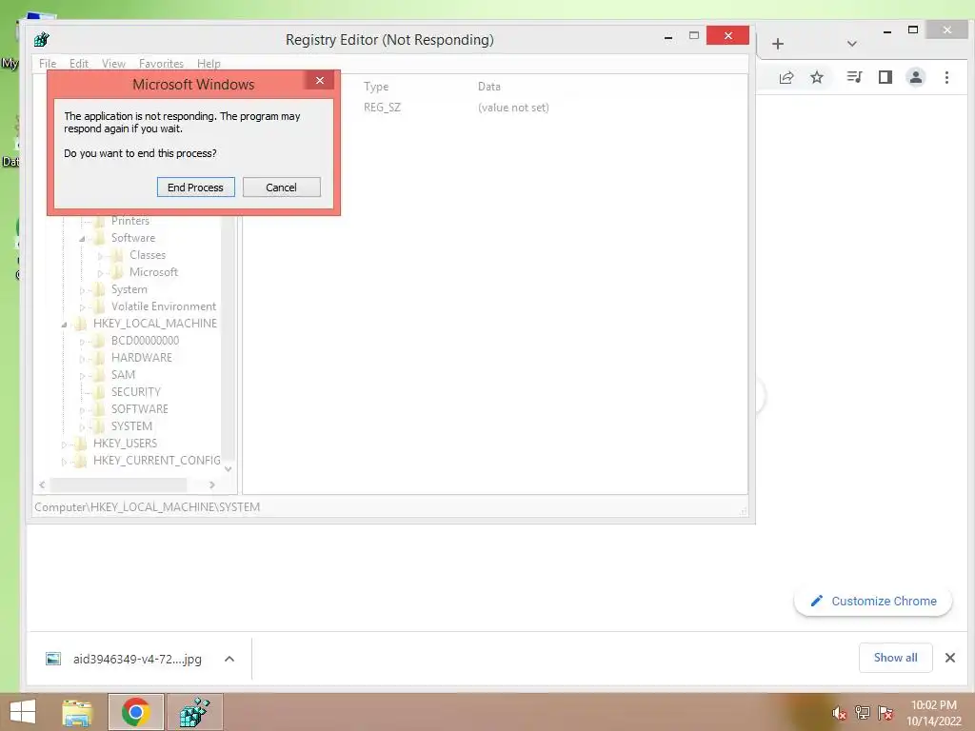
Task: Select the REG_SZ value entry
Action: pos(382,108)
